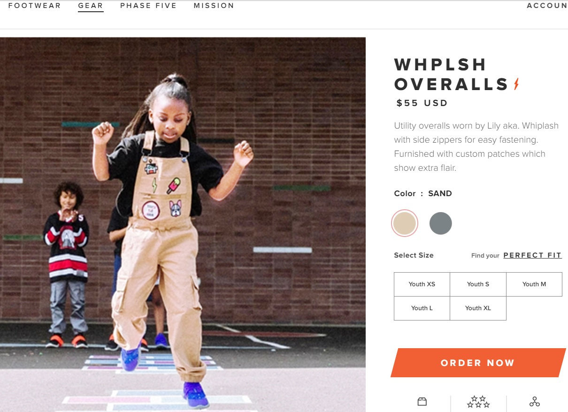The image size is (568, 412).
Task: Click the Order Now button
Action: (x=478, y=363)
